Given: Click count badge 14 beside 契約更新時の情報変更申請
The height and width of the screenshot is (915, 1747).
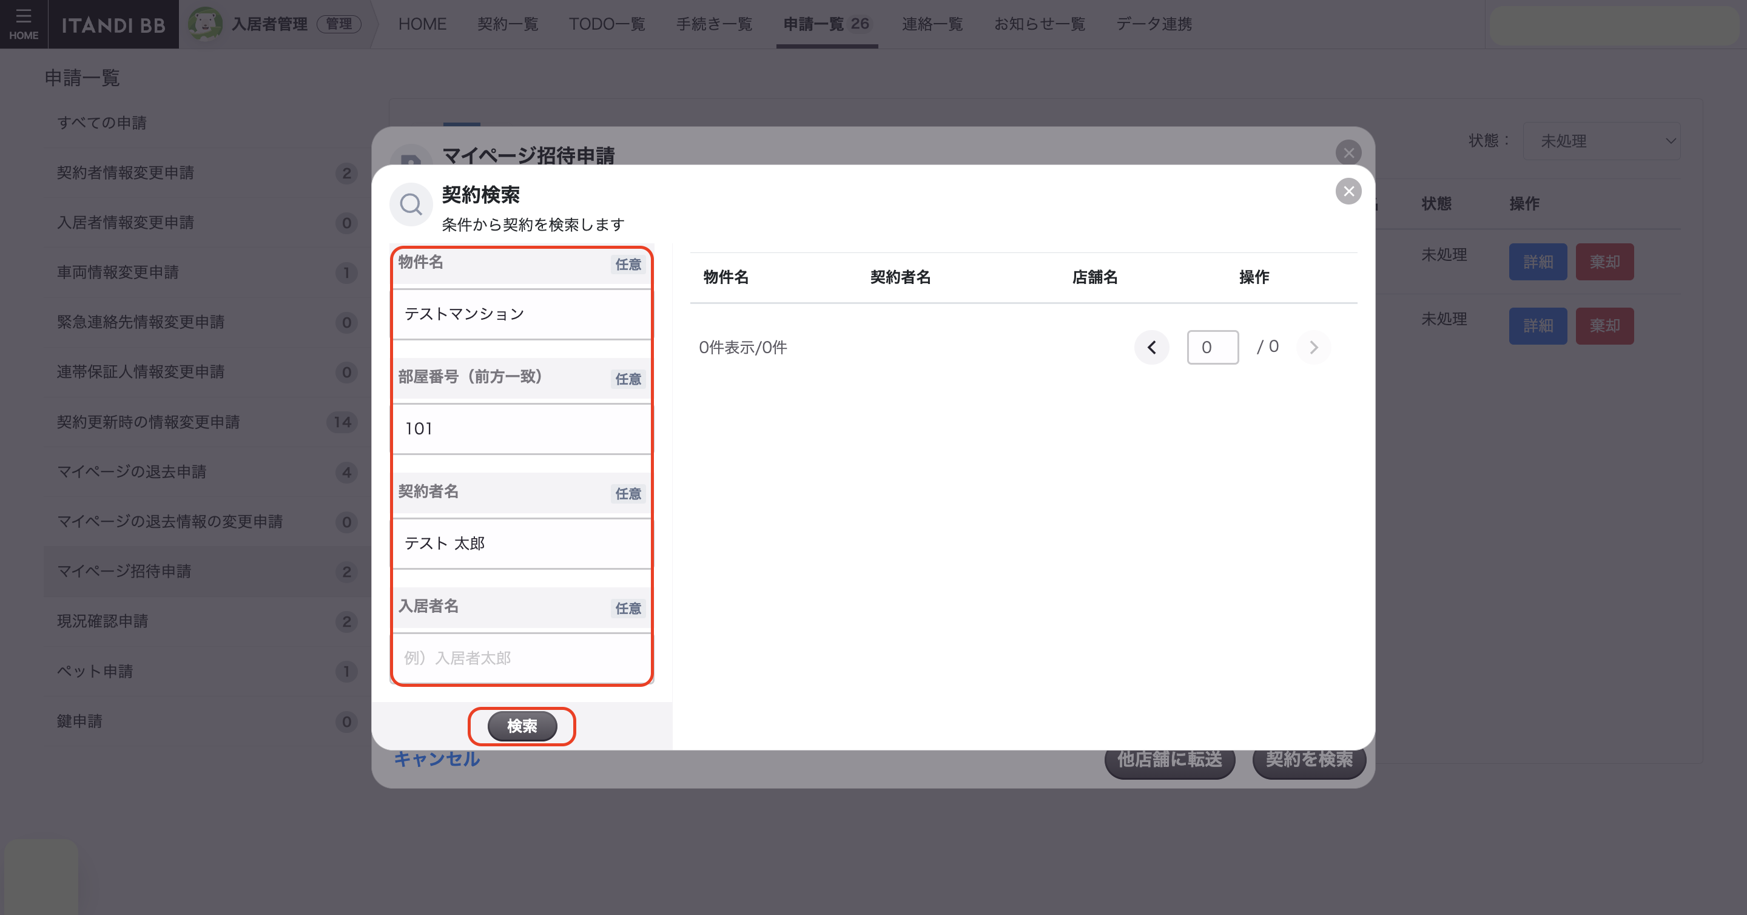Looking at the screenshot, I should click(x=343, y=422).
